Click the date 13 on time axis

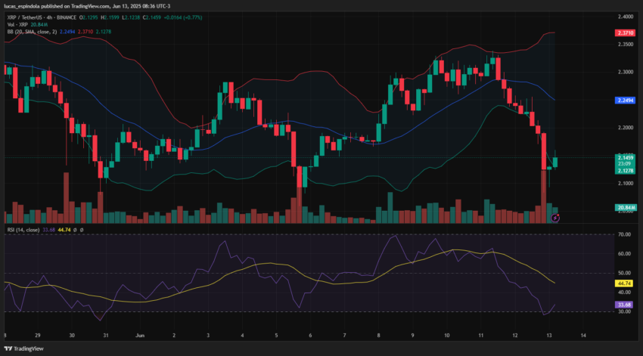click(549, 336)
